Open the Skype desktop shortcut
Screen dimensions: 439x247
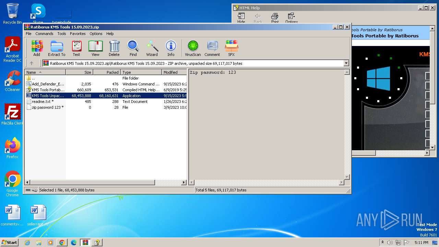click(x=38, y=14)
